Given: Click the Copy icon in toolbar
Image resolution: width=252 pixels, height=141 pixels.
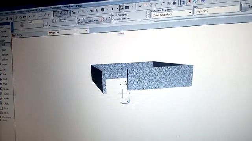Looking at the screenshot, I should (20, 17).
